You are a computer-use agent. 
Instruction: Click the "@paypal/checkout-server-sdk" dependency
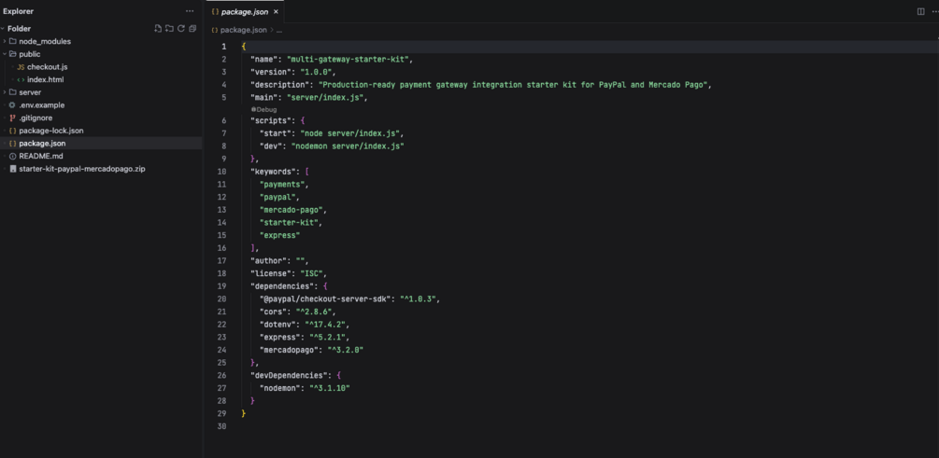(x=326, y=298)
